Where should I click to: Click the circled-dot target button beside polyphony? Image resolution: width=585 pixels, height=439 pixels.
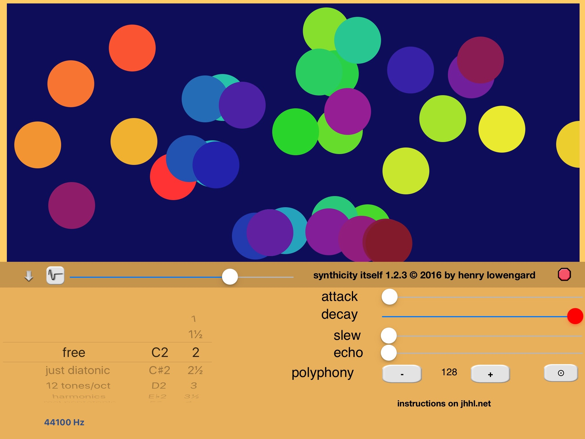pos(561,373)
